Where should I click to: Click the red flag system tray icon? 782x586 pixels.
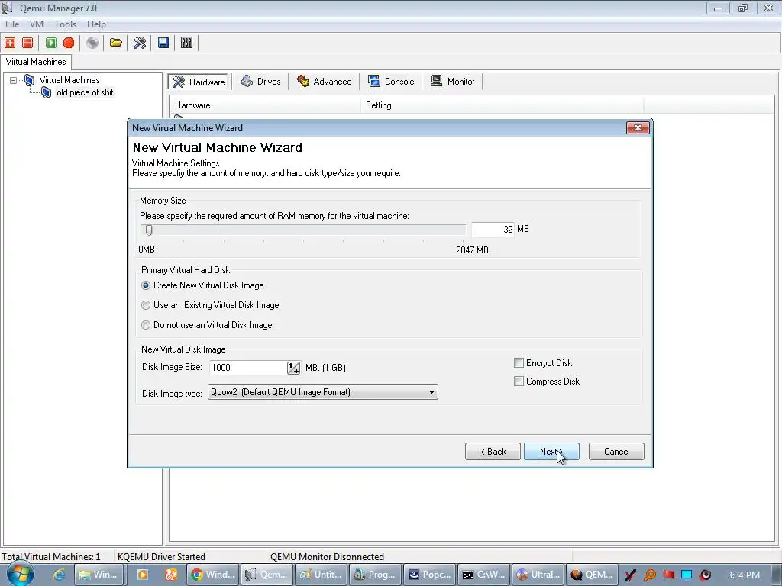[x=668, y=575]
